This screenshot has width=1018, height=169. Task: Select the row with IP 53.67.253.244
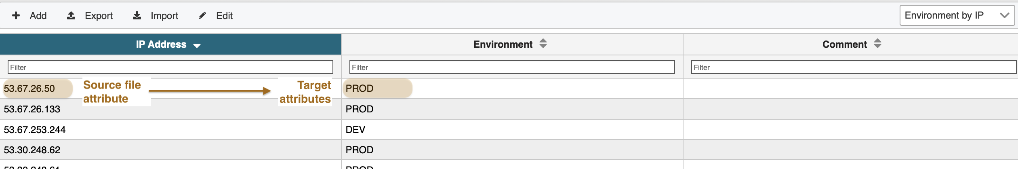tap(35, 130)
